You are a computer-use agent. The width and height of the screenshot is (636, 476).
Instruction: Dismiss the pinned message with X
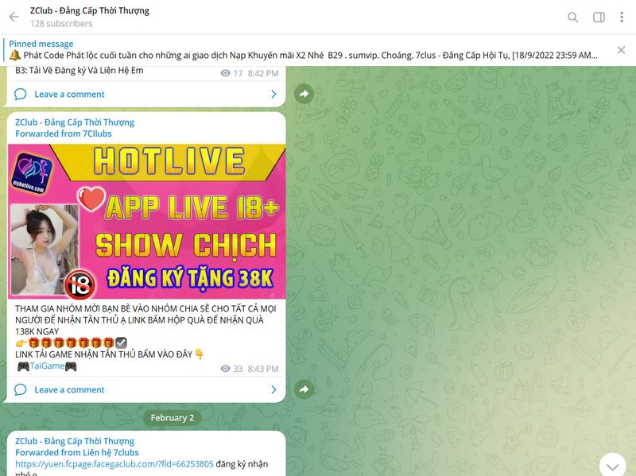point(621,50)
